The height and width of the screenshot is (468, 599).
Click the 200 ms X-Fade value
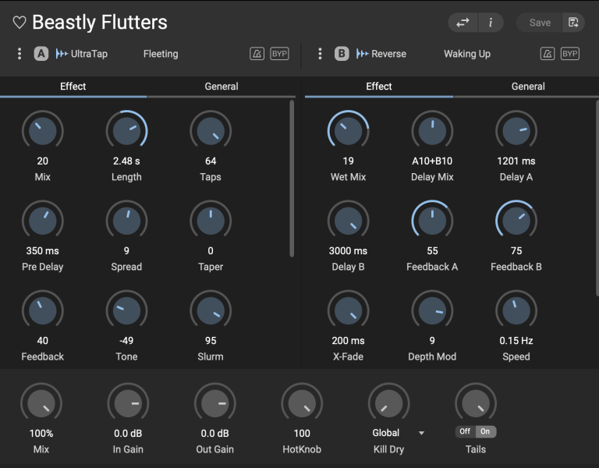(348, 340)
